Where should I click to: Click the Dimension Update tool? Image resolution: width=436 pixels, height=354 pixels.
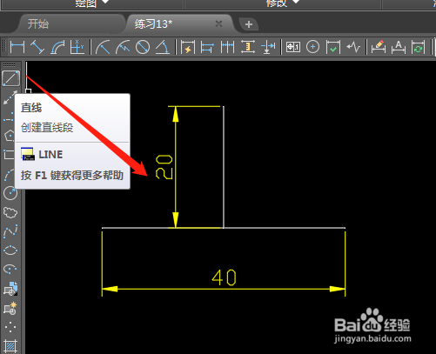pos(419,47)
